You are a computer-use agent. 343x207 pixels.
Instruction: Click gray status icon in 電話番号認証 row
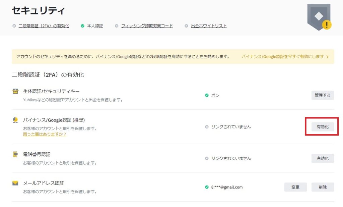pos(207,158)
